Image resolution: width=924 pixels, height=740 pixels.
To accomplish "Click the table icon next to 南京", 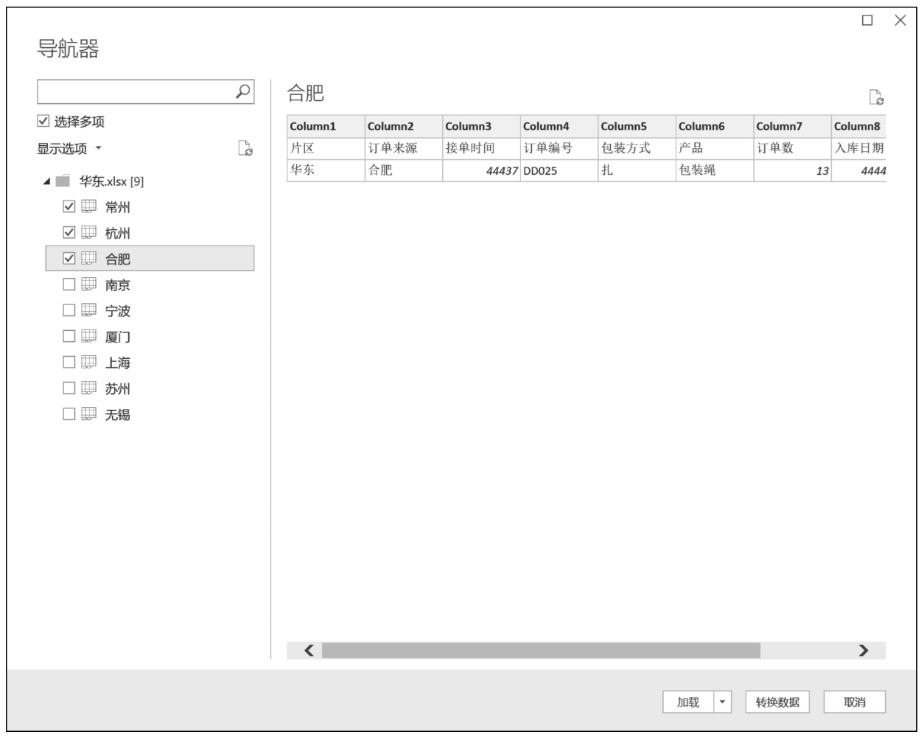I will 88,285.
